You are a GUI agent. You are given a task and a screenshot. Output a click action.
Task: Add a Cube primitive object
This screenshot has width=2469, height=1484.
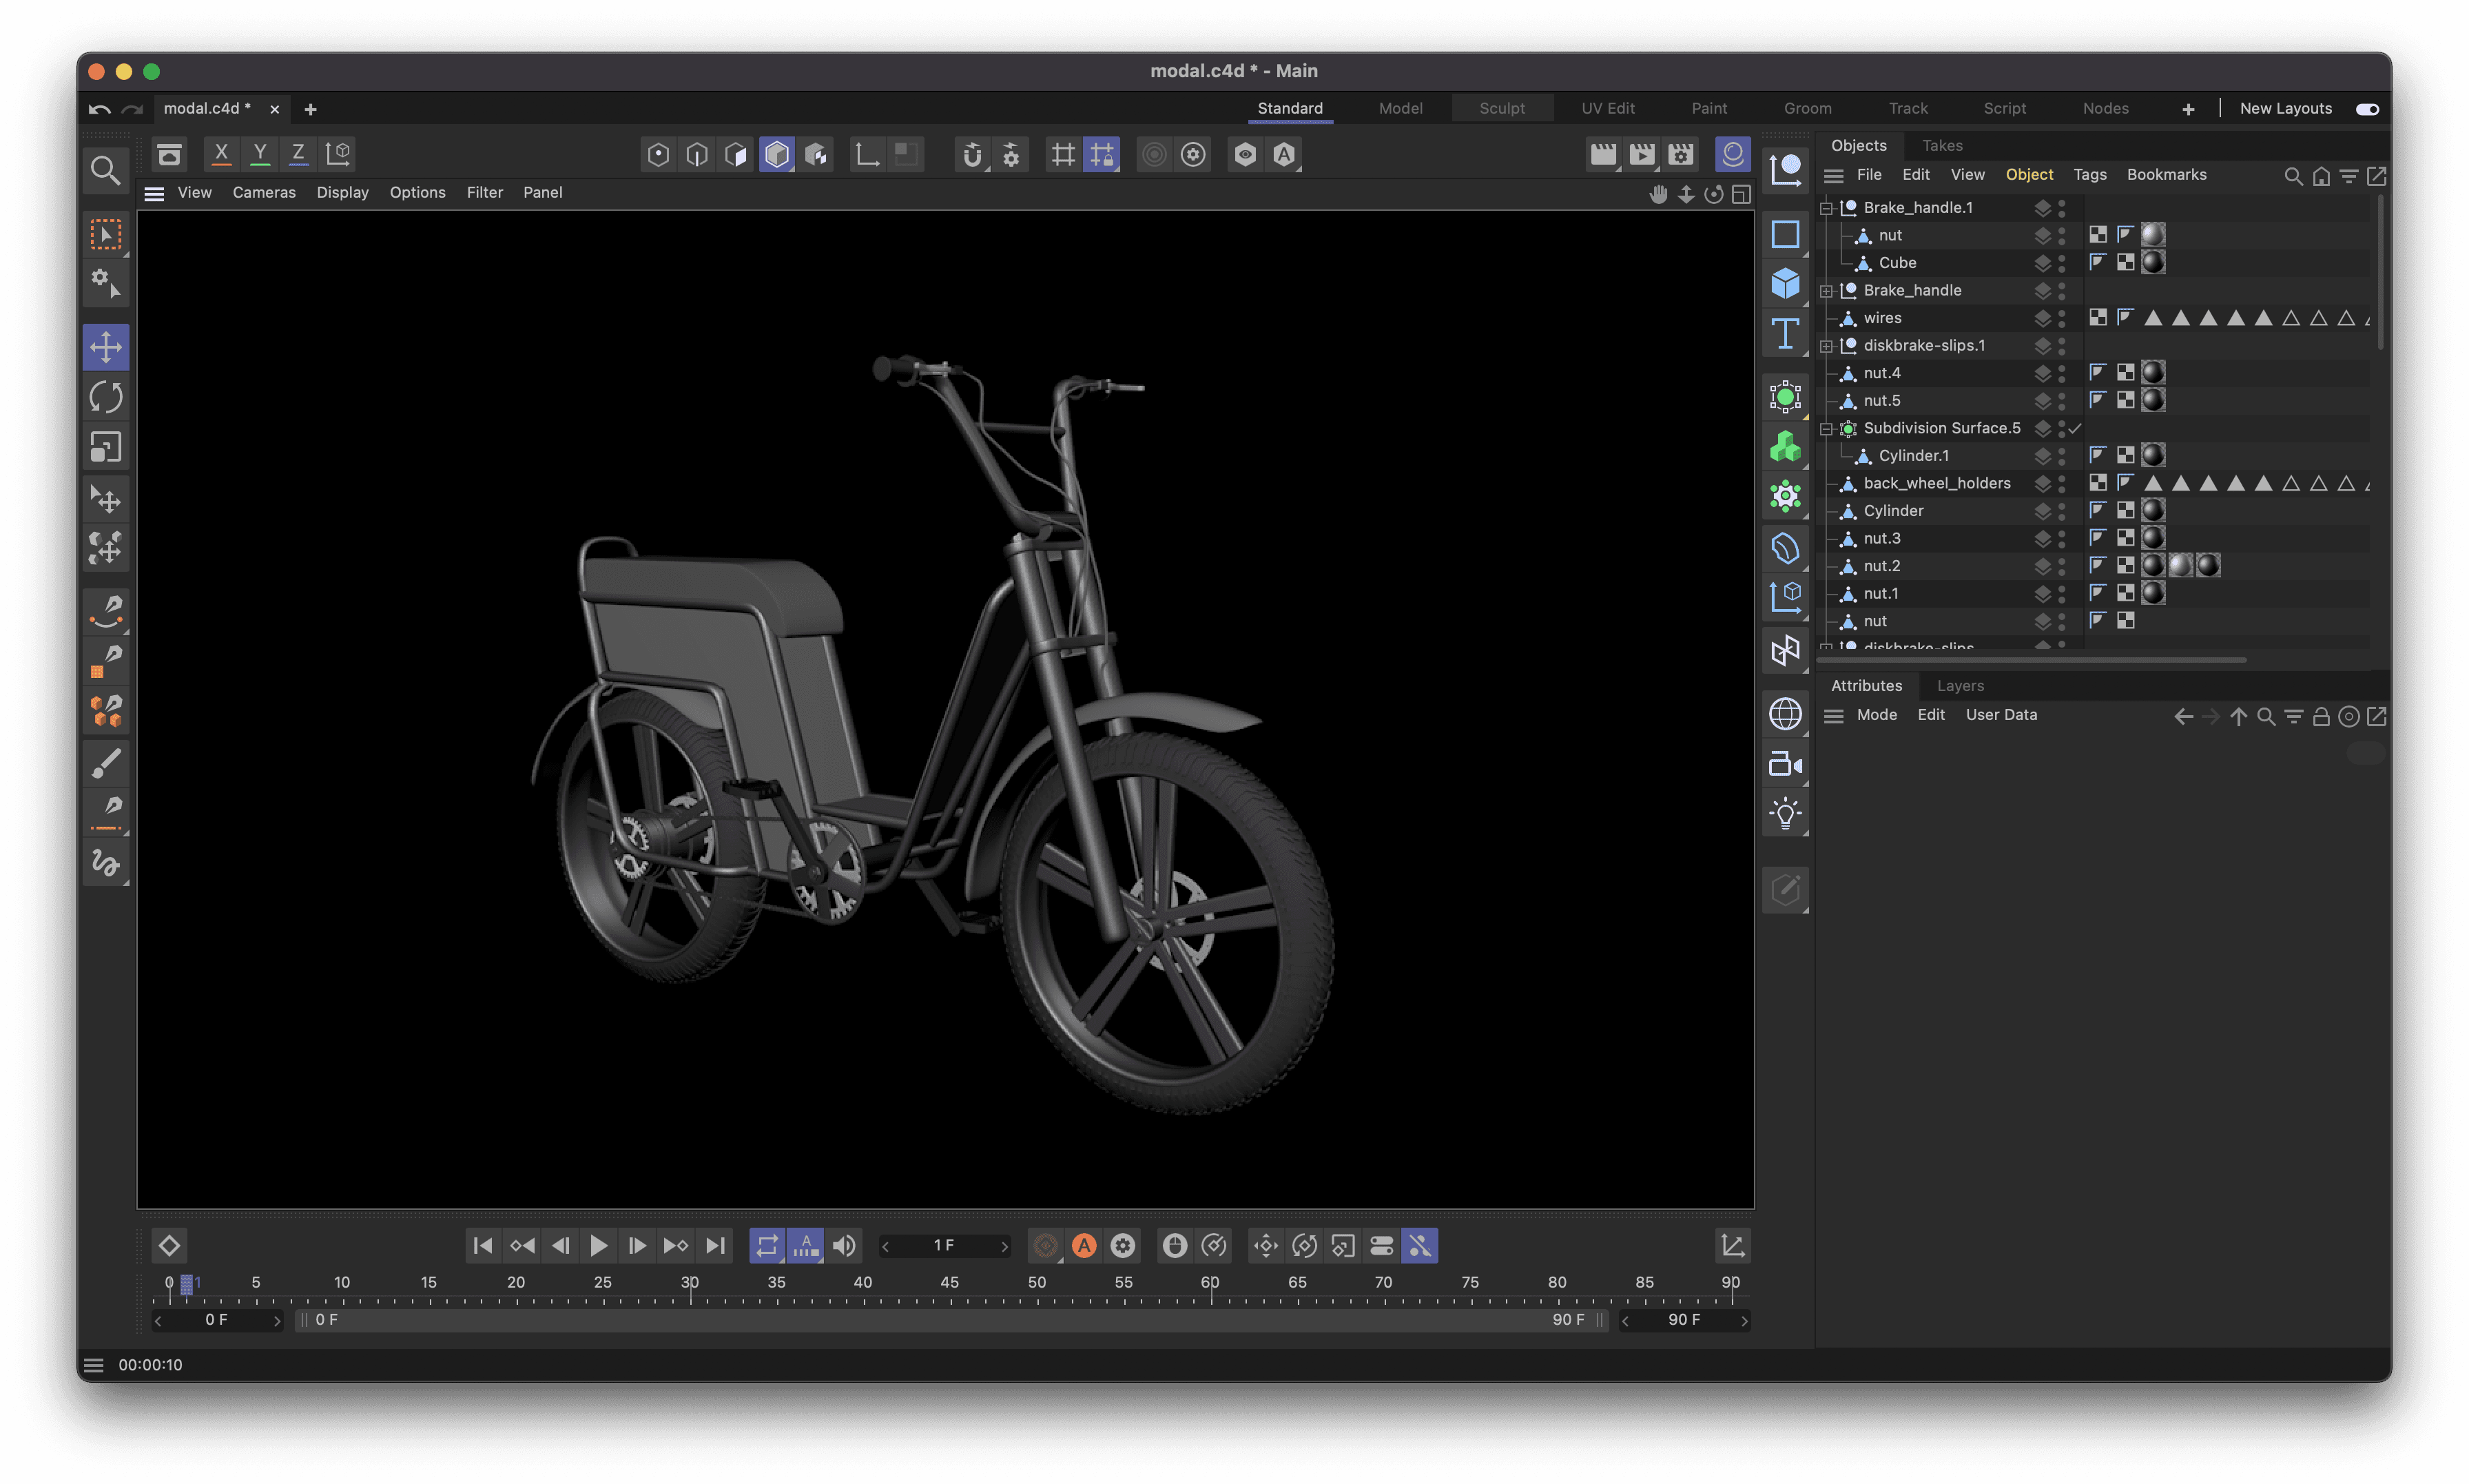(x=1786, y=283)
